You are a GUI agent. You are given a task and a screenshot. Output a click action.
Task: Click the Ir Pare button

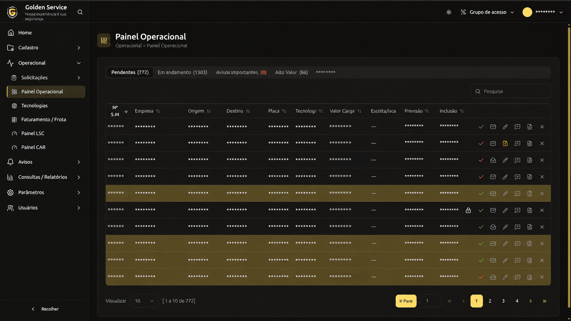point(406,301)
